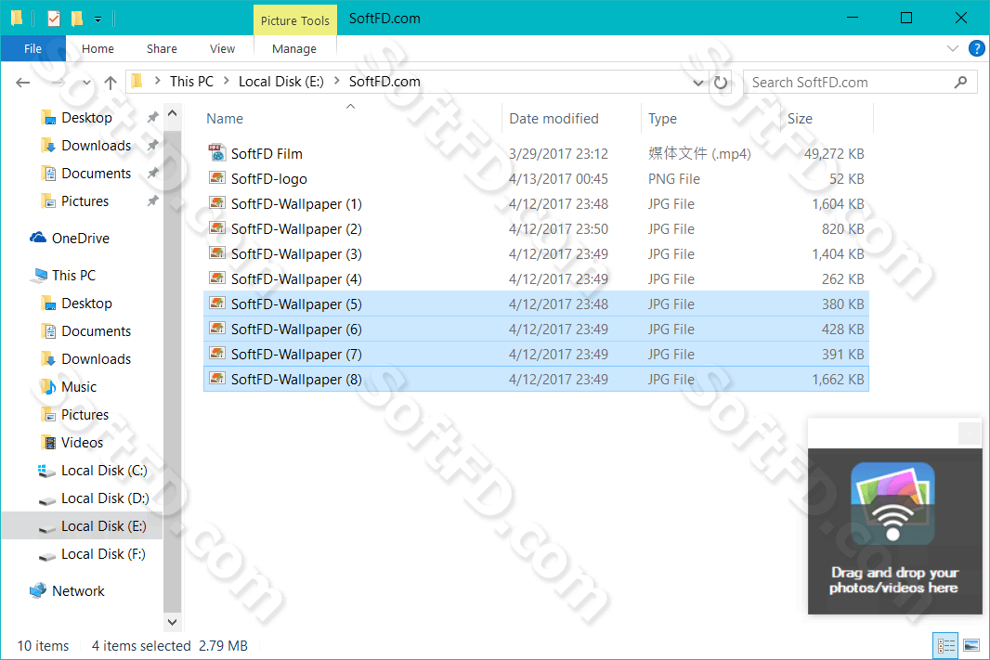Expand the chevron before This PC in path
The image size is (990, 660).
[x=157, y=82]
